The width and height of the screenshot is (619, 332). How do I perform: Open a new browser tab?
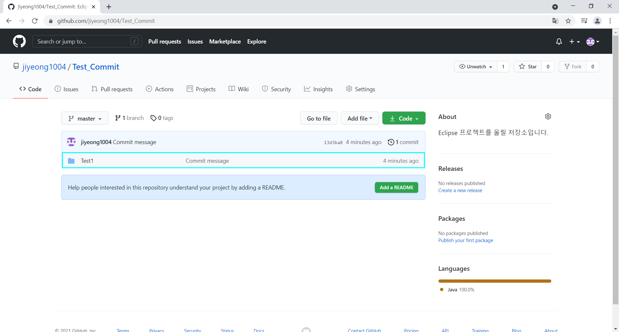pyautogui.click(x=109, y=7)
